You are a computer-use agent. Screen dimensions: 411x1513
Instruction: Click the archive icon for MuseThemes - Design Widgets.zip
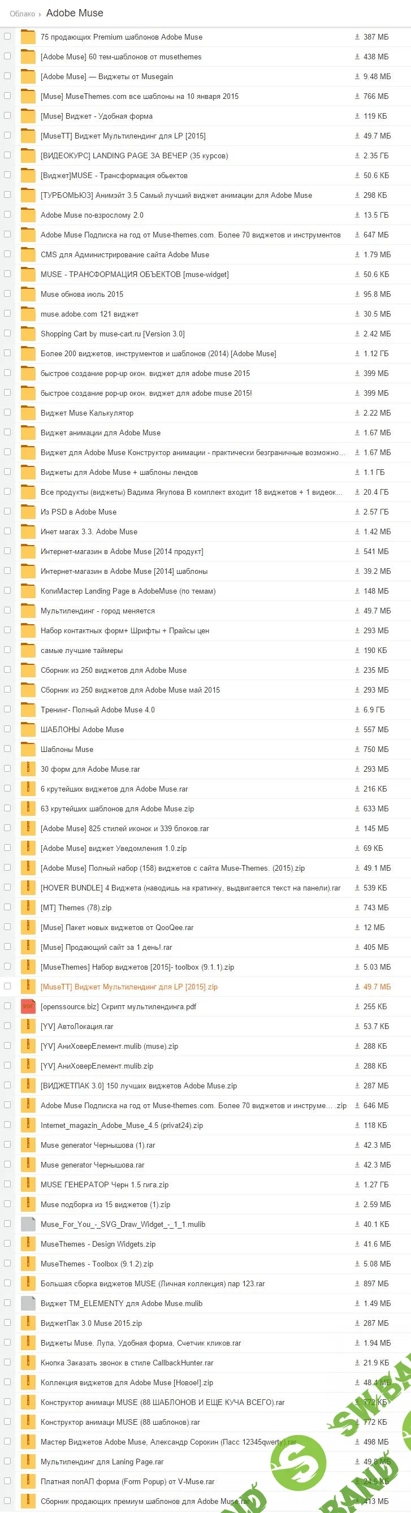28,1243
